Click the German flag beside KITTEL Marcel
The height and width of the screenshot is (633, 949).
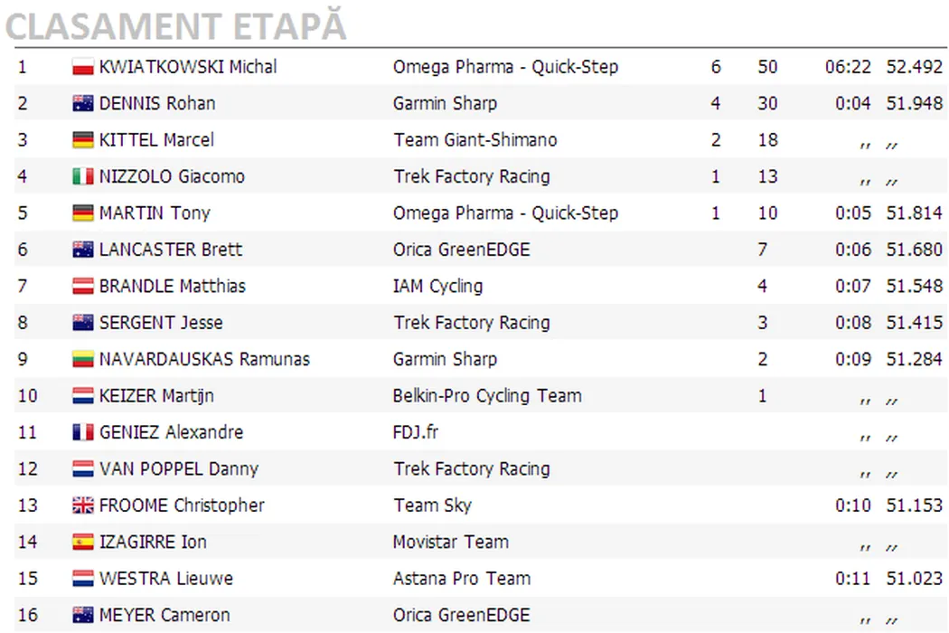click(83, 140)
